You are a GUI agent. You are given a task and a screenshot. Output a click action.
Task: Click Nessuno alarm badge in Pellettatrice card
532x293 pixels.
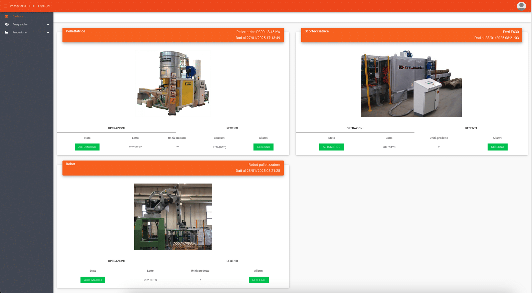[263, 147]
